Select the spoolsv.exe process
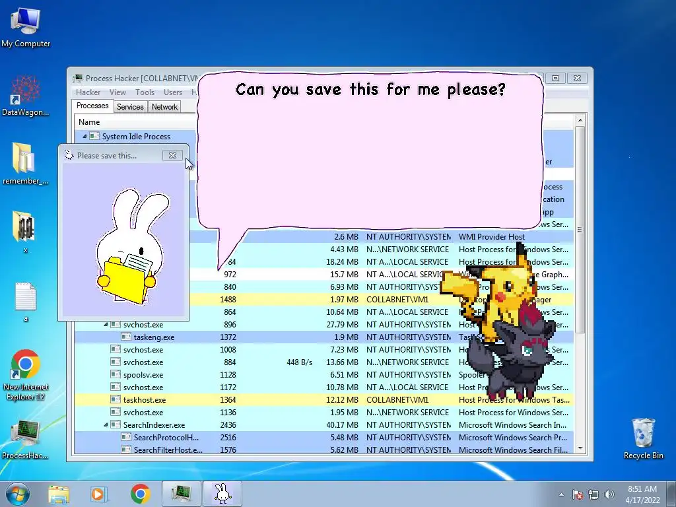The height and width of the screenshot is (507, 676). coord(324,375)
